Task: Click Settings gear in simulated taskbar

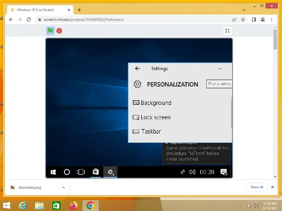Action: click(110, 172)
